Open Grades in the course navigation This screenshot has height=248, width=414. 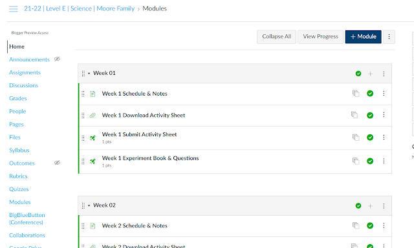(x=18, y=98)
